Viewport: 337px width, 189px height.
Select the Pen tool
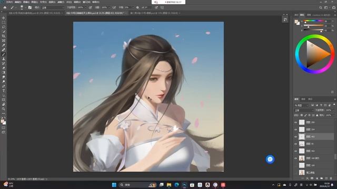4,86
